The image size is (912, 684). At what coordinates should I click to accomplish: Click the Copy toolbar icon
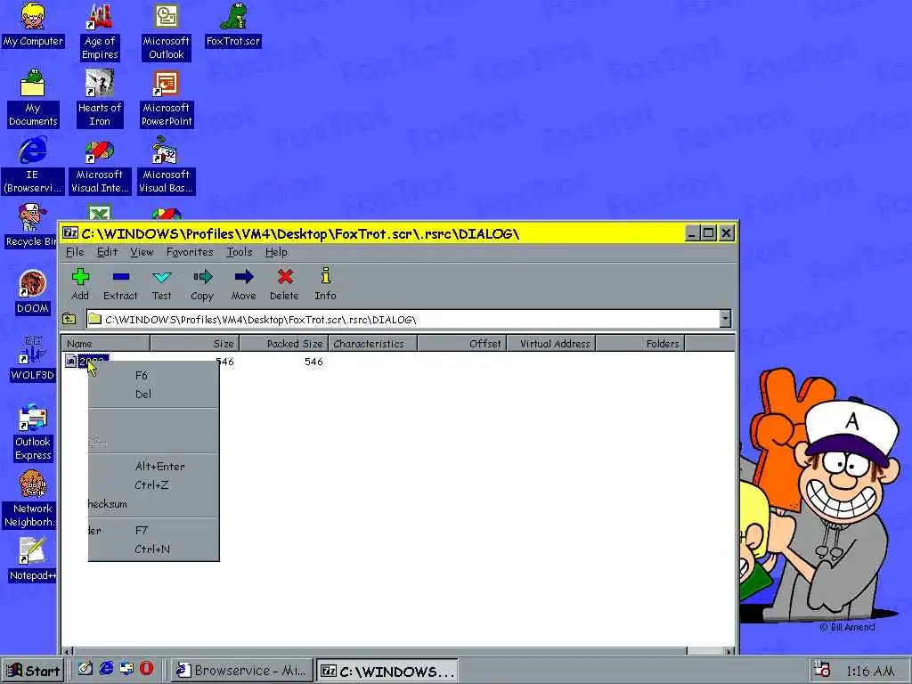point(202,277)
